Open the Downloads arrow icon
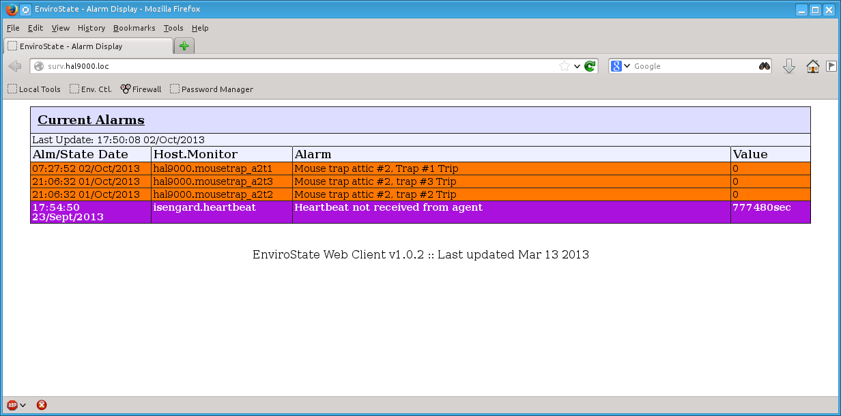 [789, 66]
